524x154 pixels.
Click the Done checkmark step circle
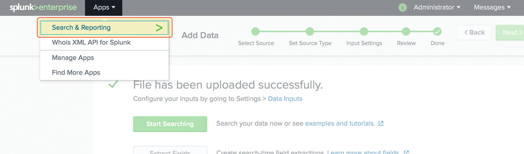[x=437, y=31]
